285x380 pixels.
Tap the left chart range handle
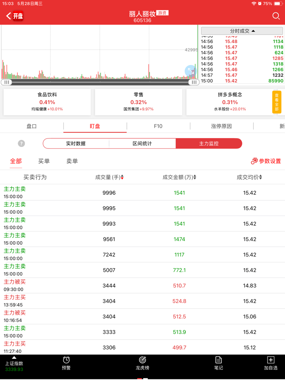pos(7,82)
